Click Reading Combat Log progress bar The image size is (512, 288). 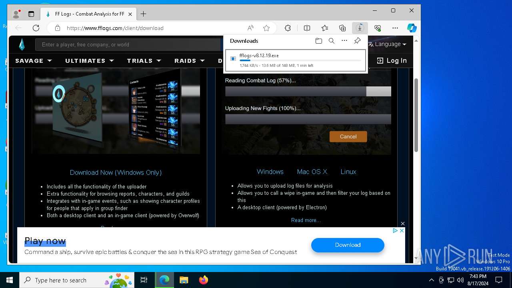coord(308,92)
